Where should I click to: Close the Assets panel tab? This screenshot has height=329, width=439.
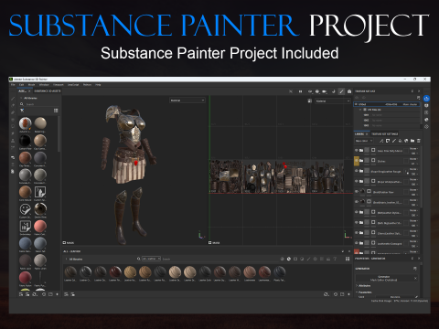pyautogui.click(x=29, y=91)
